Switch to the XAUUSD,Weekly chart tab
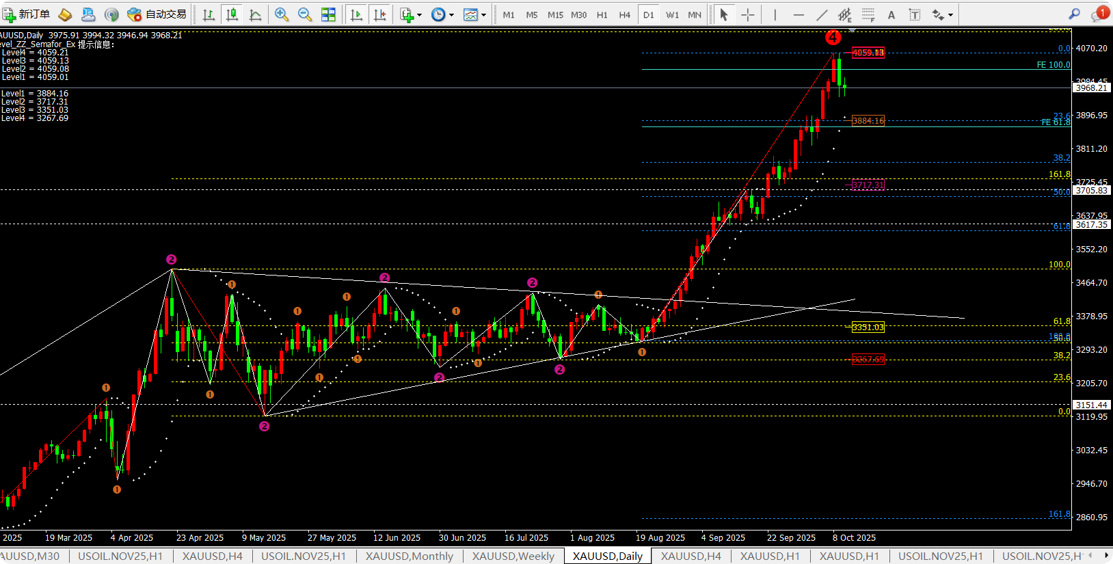This screenshot has height=564, width=1113. (513, 556)
